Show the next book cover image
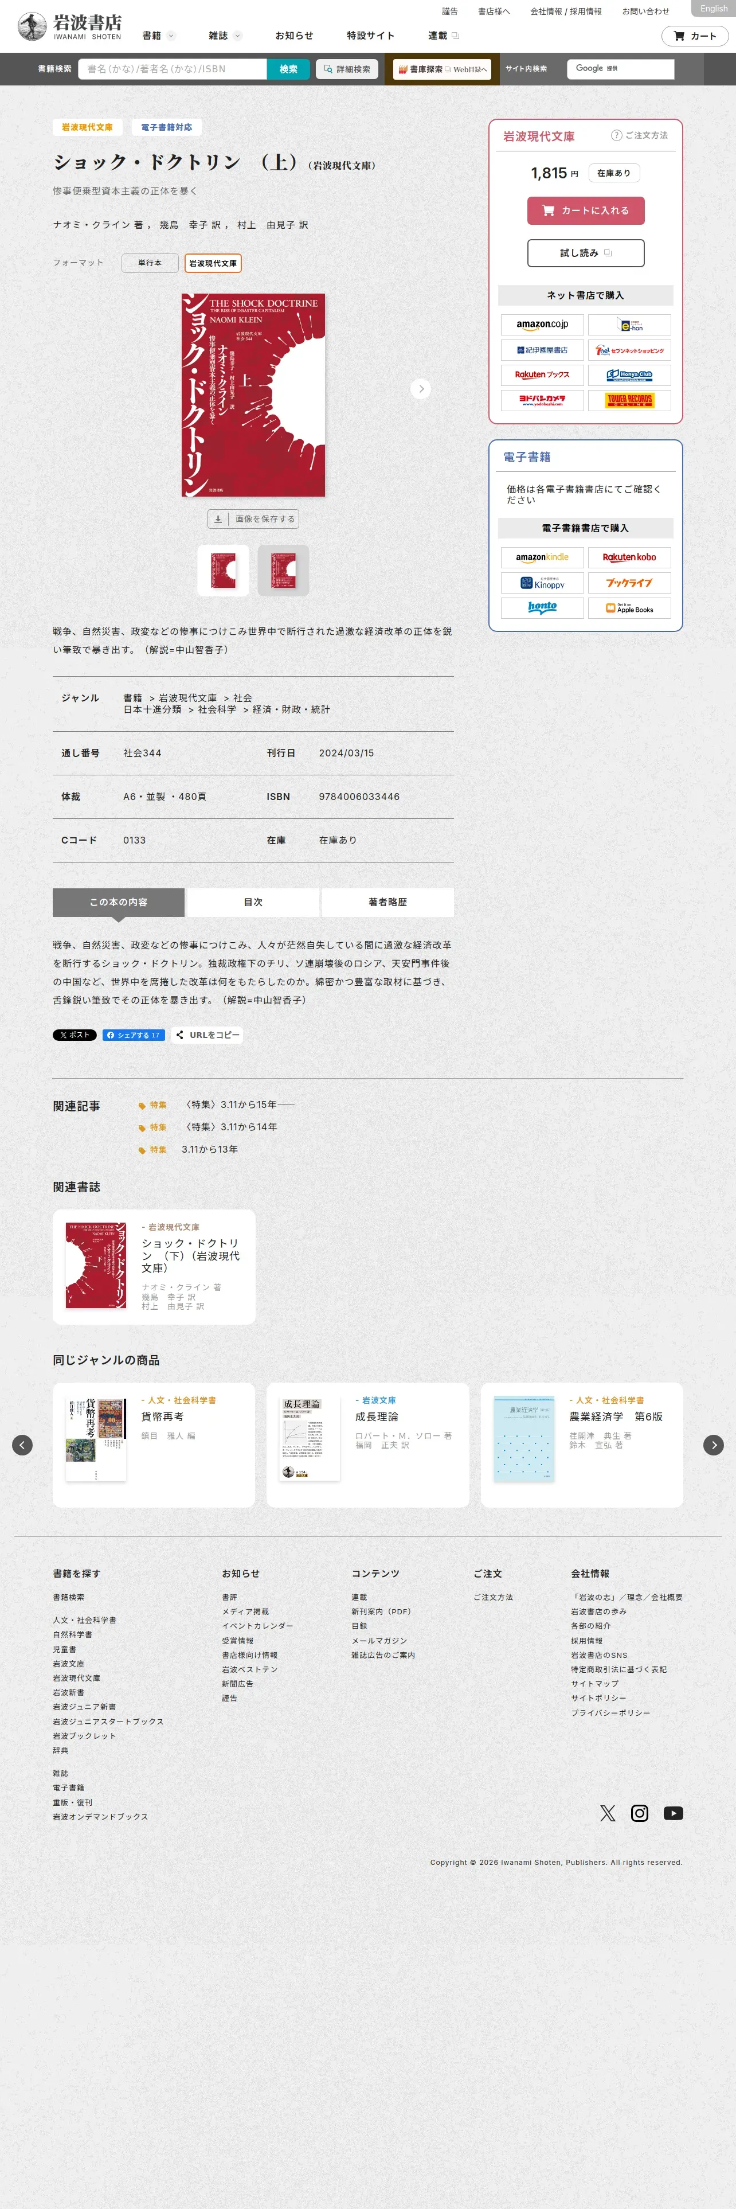This screenshot has width=736, height=2209. point(421,388)
